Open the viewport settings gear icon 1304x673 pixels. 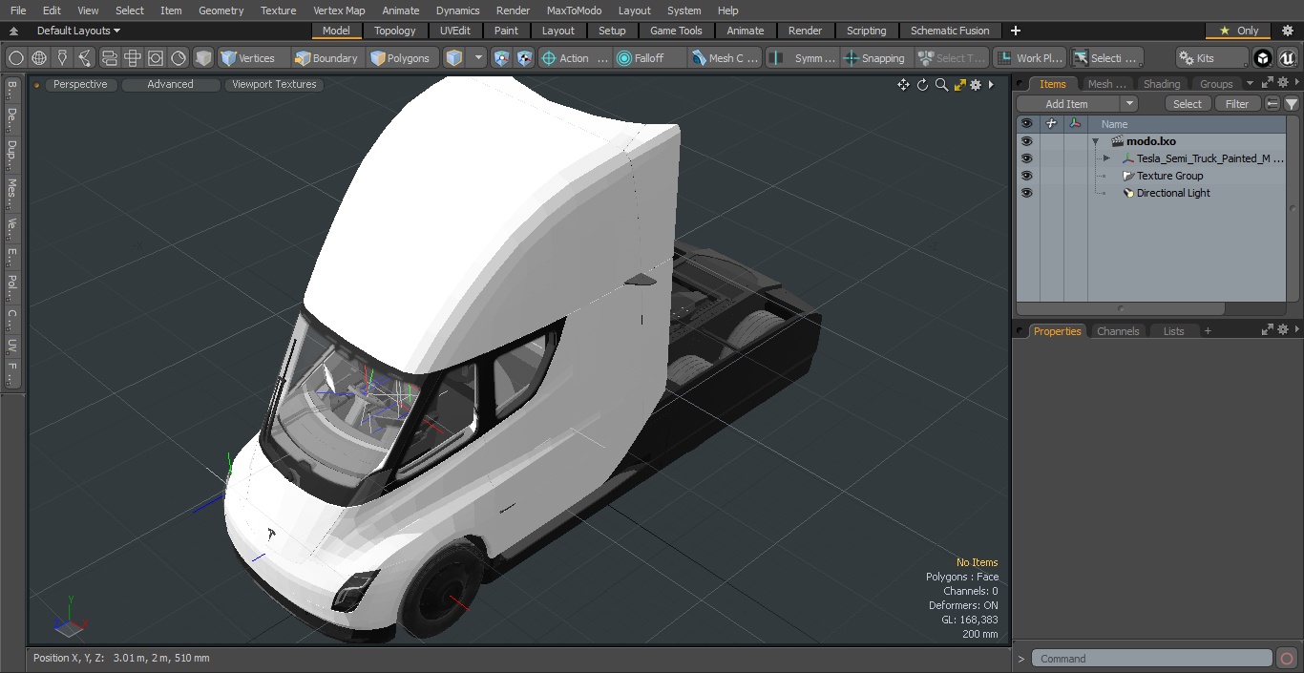coord(976,85)
